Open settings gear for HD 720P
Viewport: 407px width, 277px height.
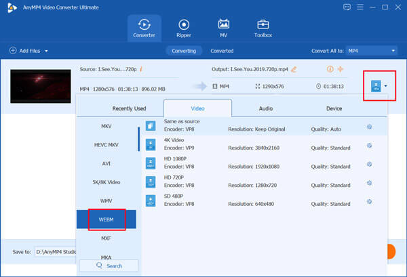(x=370, y=183)
